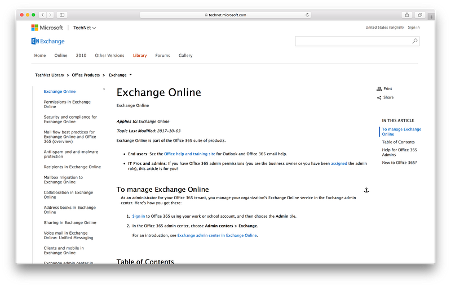Open the 2010 tab
Viewport: 451px width, 287px height.
(81, 55)
